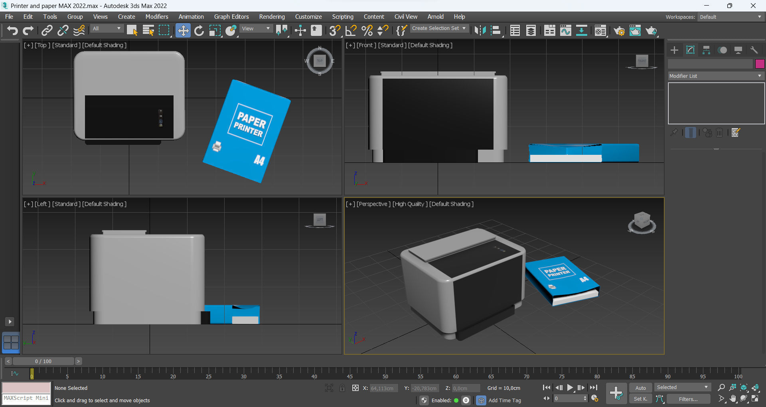Open the Modifiers menu
Image resolution: width=766 pixels, height=407 pixels.
tap(157, 17)
